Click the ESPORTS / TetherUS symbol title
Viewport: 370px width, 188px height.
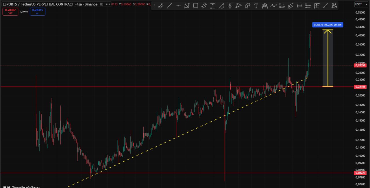pos(38,4)
